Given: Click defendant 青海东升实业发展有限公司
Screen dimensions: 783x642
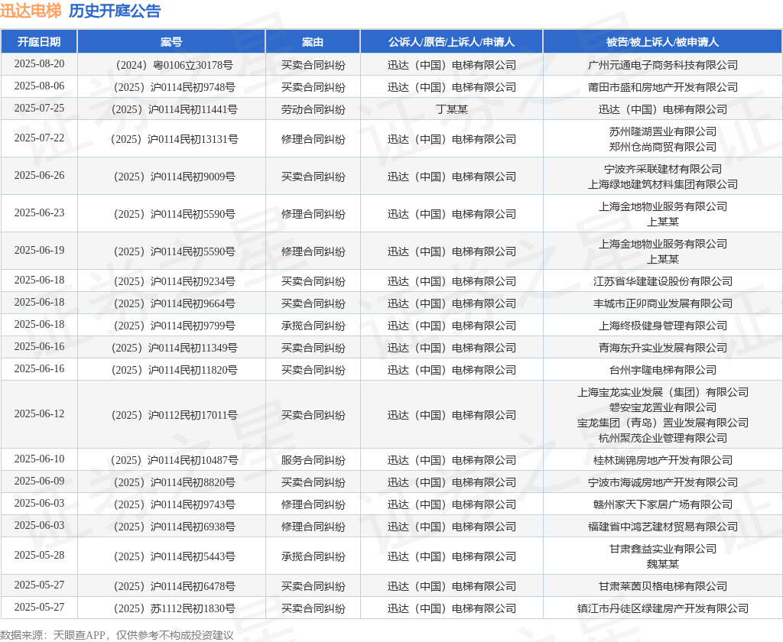Looking at the screenshot, I should coord(663,348).
